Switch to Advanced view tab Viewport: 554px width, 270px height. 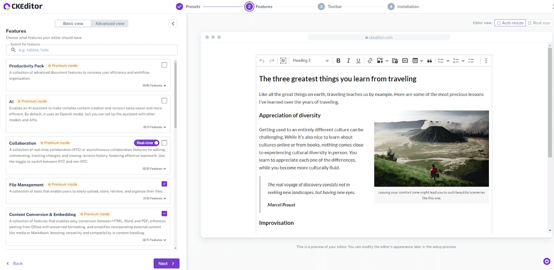(110, 24)
